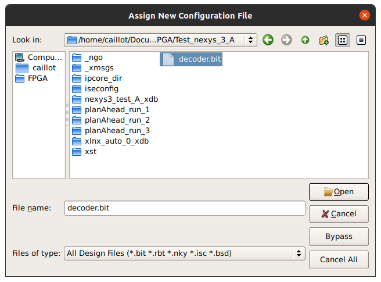Switch to detail view
Viewport: 381px width, 282px height.
[x=361, y=40]
